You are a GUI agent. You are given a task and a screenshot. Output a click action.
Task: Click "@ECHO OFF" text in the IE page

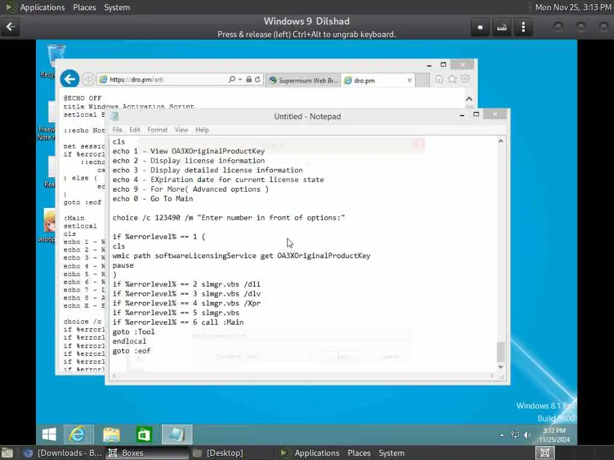pyautogui.click(x=82, y=98)
